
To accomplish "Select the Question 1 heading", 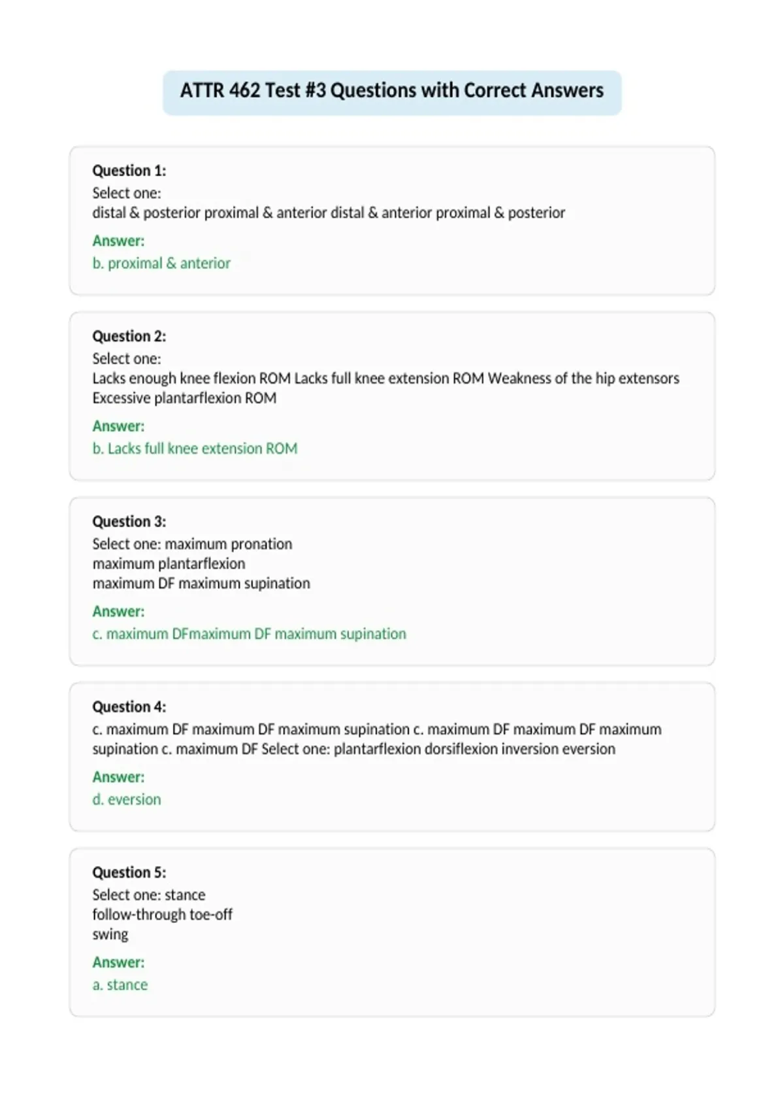I will pos(129,171).
